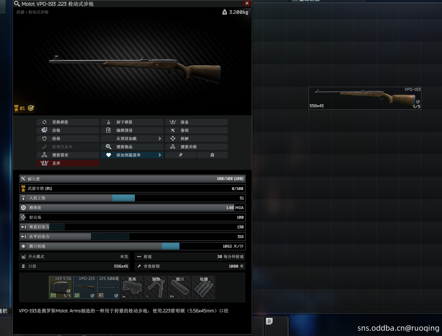This screenshot has width=442, height=336.
Task: Click the 人机工效 ergonomics bar
Action: (132, 198)
